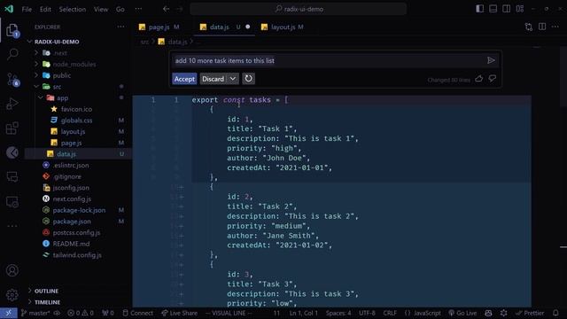Viewport: 567px width, 319px height.
Task: Open the Extensions view
Action: pyautogui.click(x=12, y=128)
